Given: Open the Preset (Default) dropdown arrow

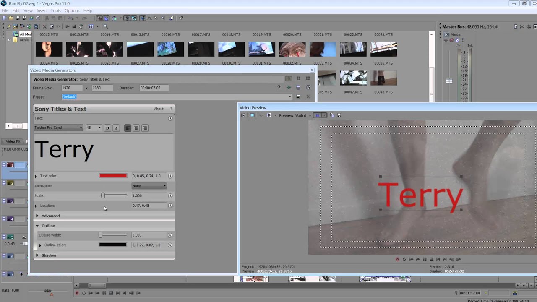Looking at the screenshot, I should [x=290, y=97].
